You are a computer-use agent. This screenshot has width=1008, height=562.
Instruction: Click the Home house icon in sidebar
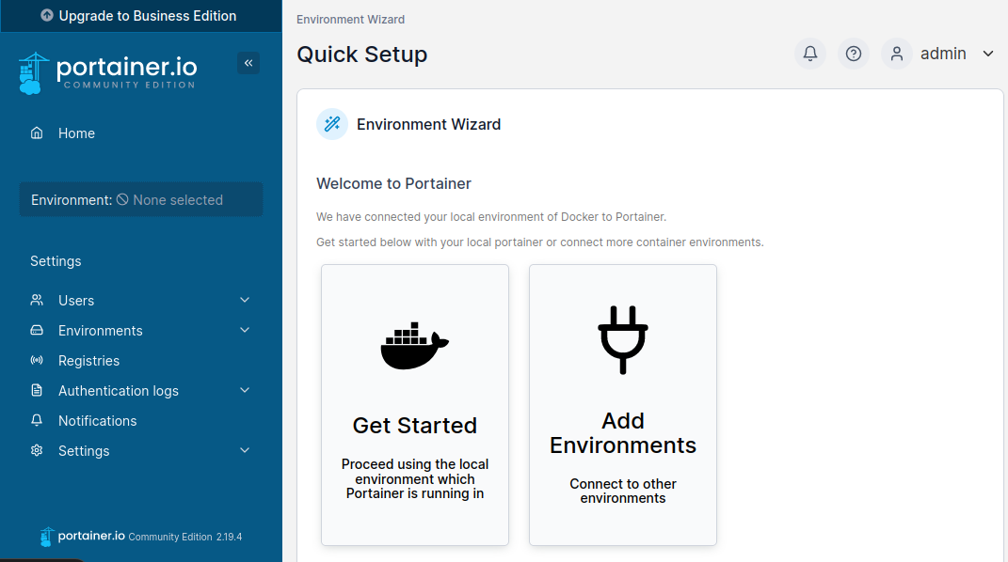(37, 133)
